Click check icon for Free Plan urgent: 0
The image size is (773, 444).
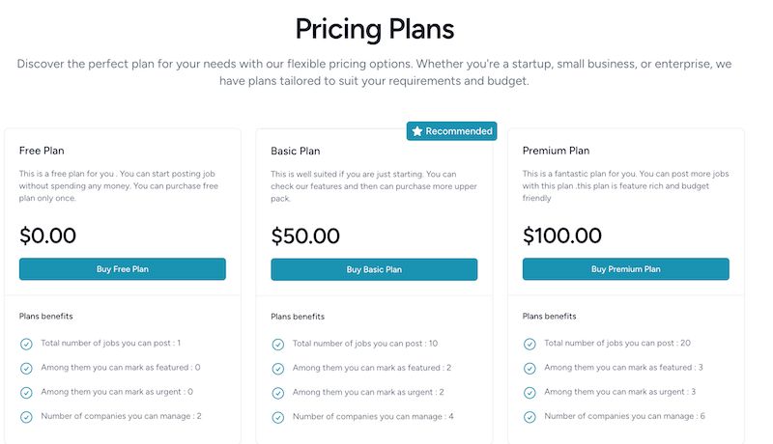pos(26,392)
